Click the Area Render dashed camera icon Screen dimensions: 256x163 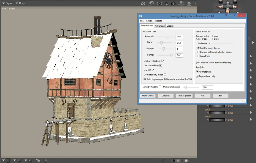pyautogui.click(x=151, y=3)
